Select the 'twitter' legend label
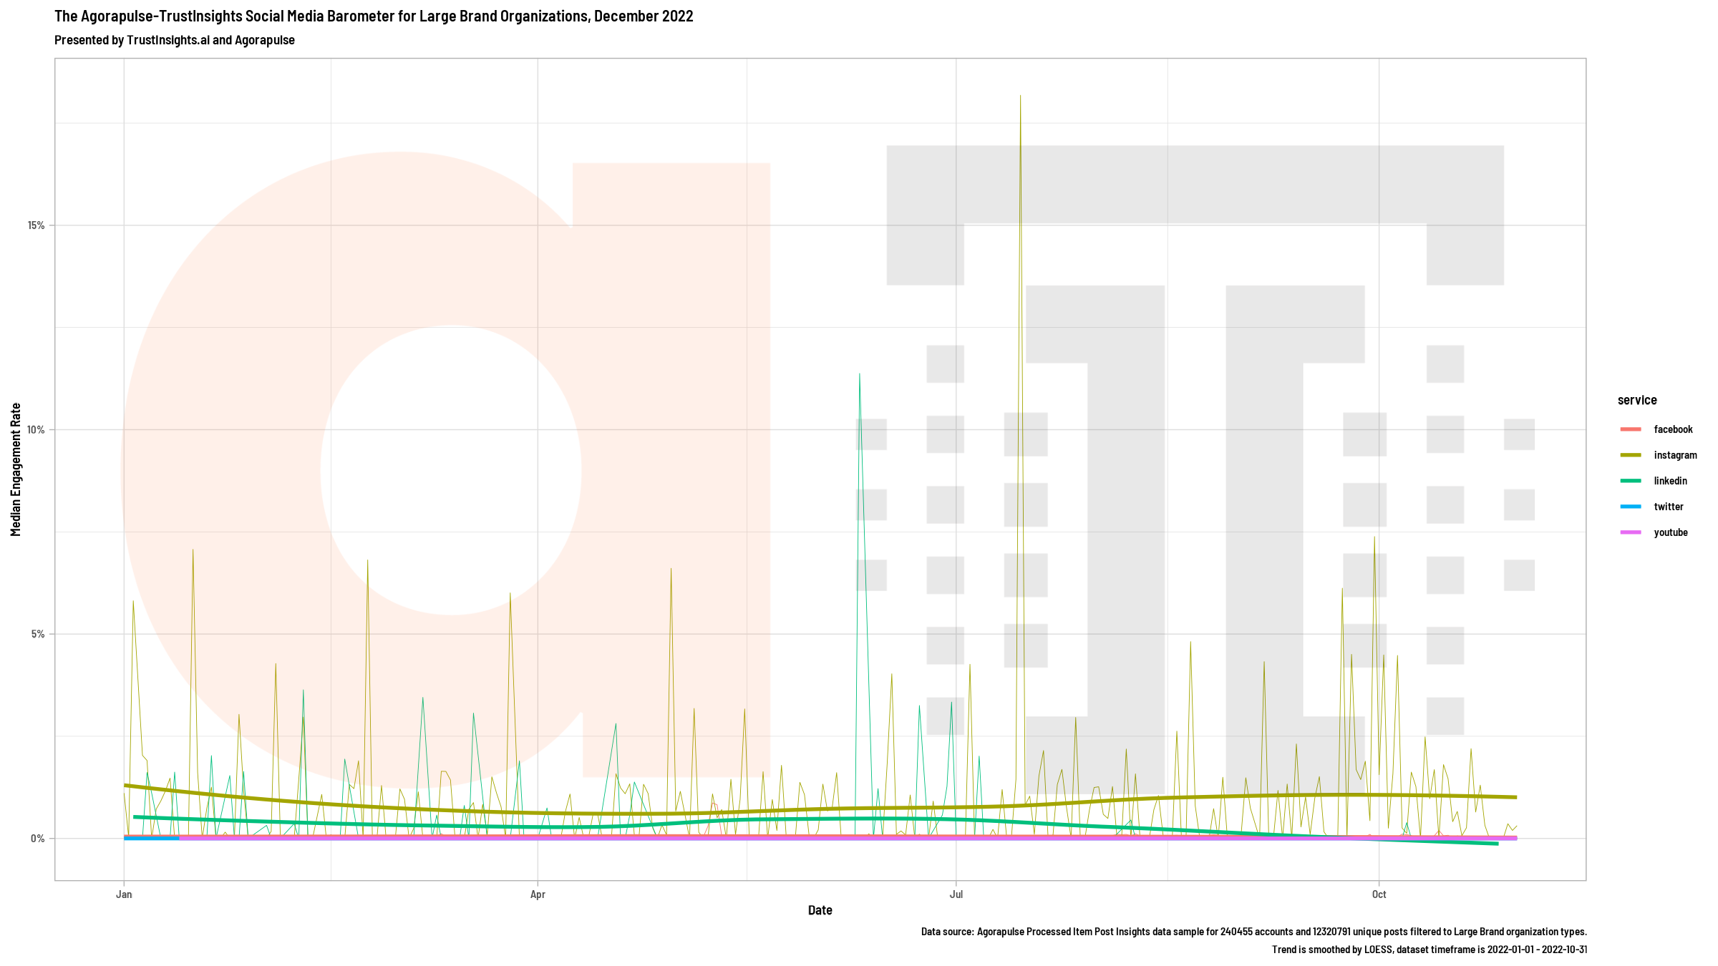 pyautogui.click(x=1669, y=507)
